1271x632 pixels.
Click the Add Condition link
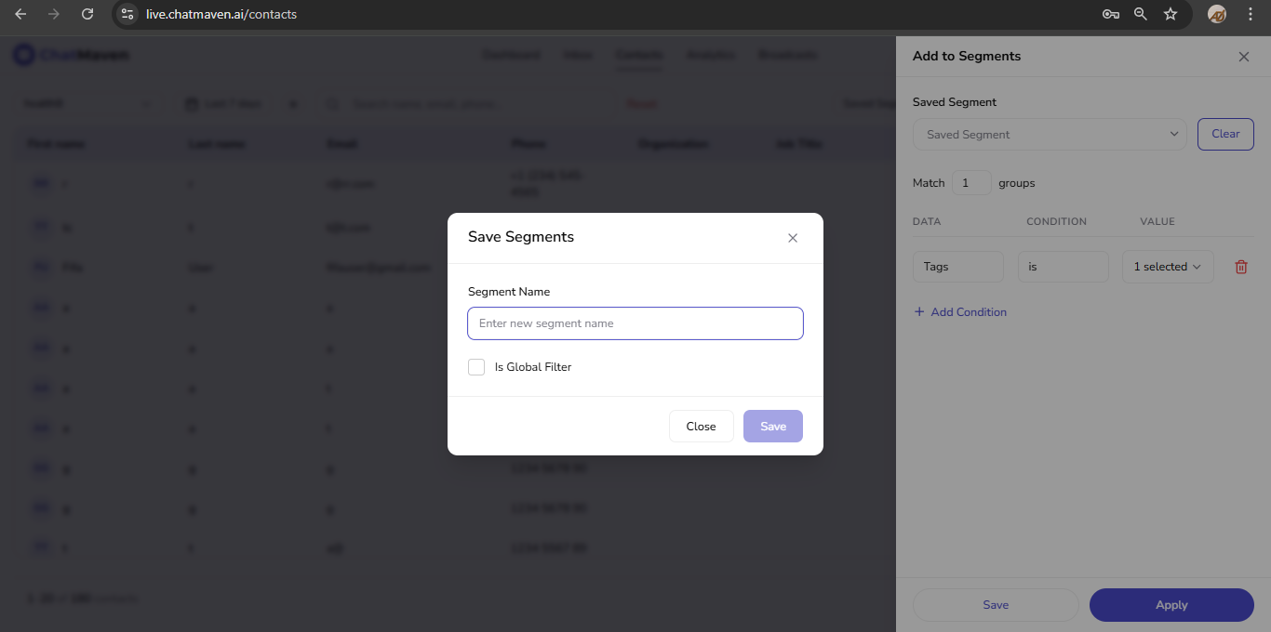point(968,311)
